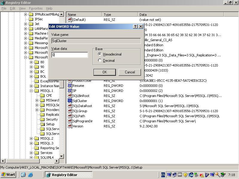Expand the MSSQL.3 key node

pos(31,143)
